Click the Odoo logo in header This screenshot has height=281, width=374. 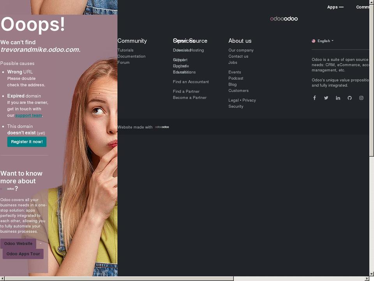tap(284, 19)
